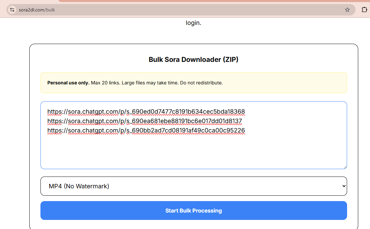
Task: Open the sora link ending in 95226
Action: pos(146,130)
